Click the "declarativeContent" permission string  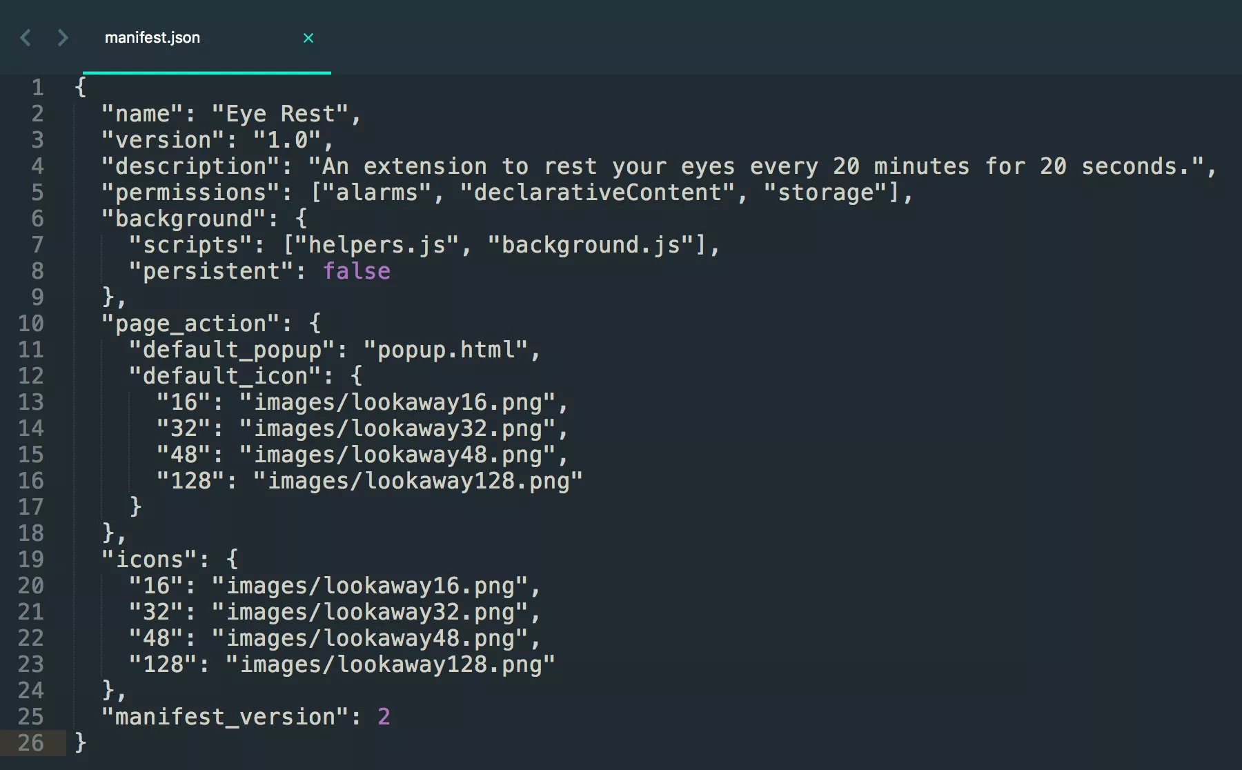[x=597, y=192]
